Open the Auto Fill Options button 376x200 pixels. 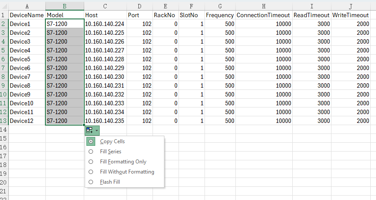[92, 130]
